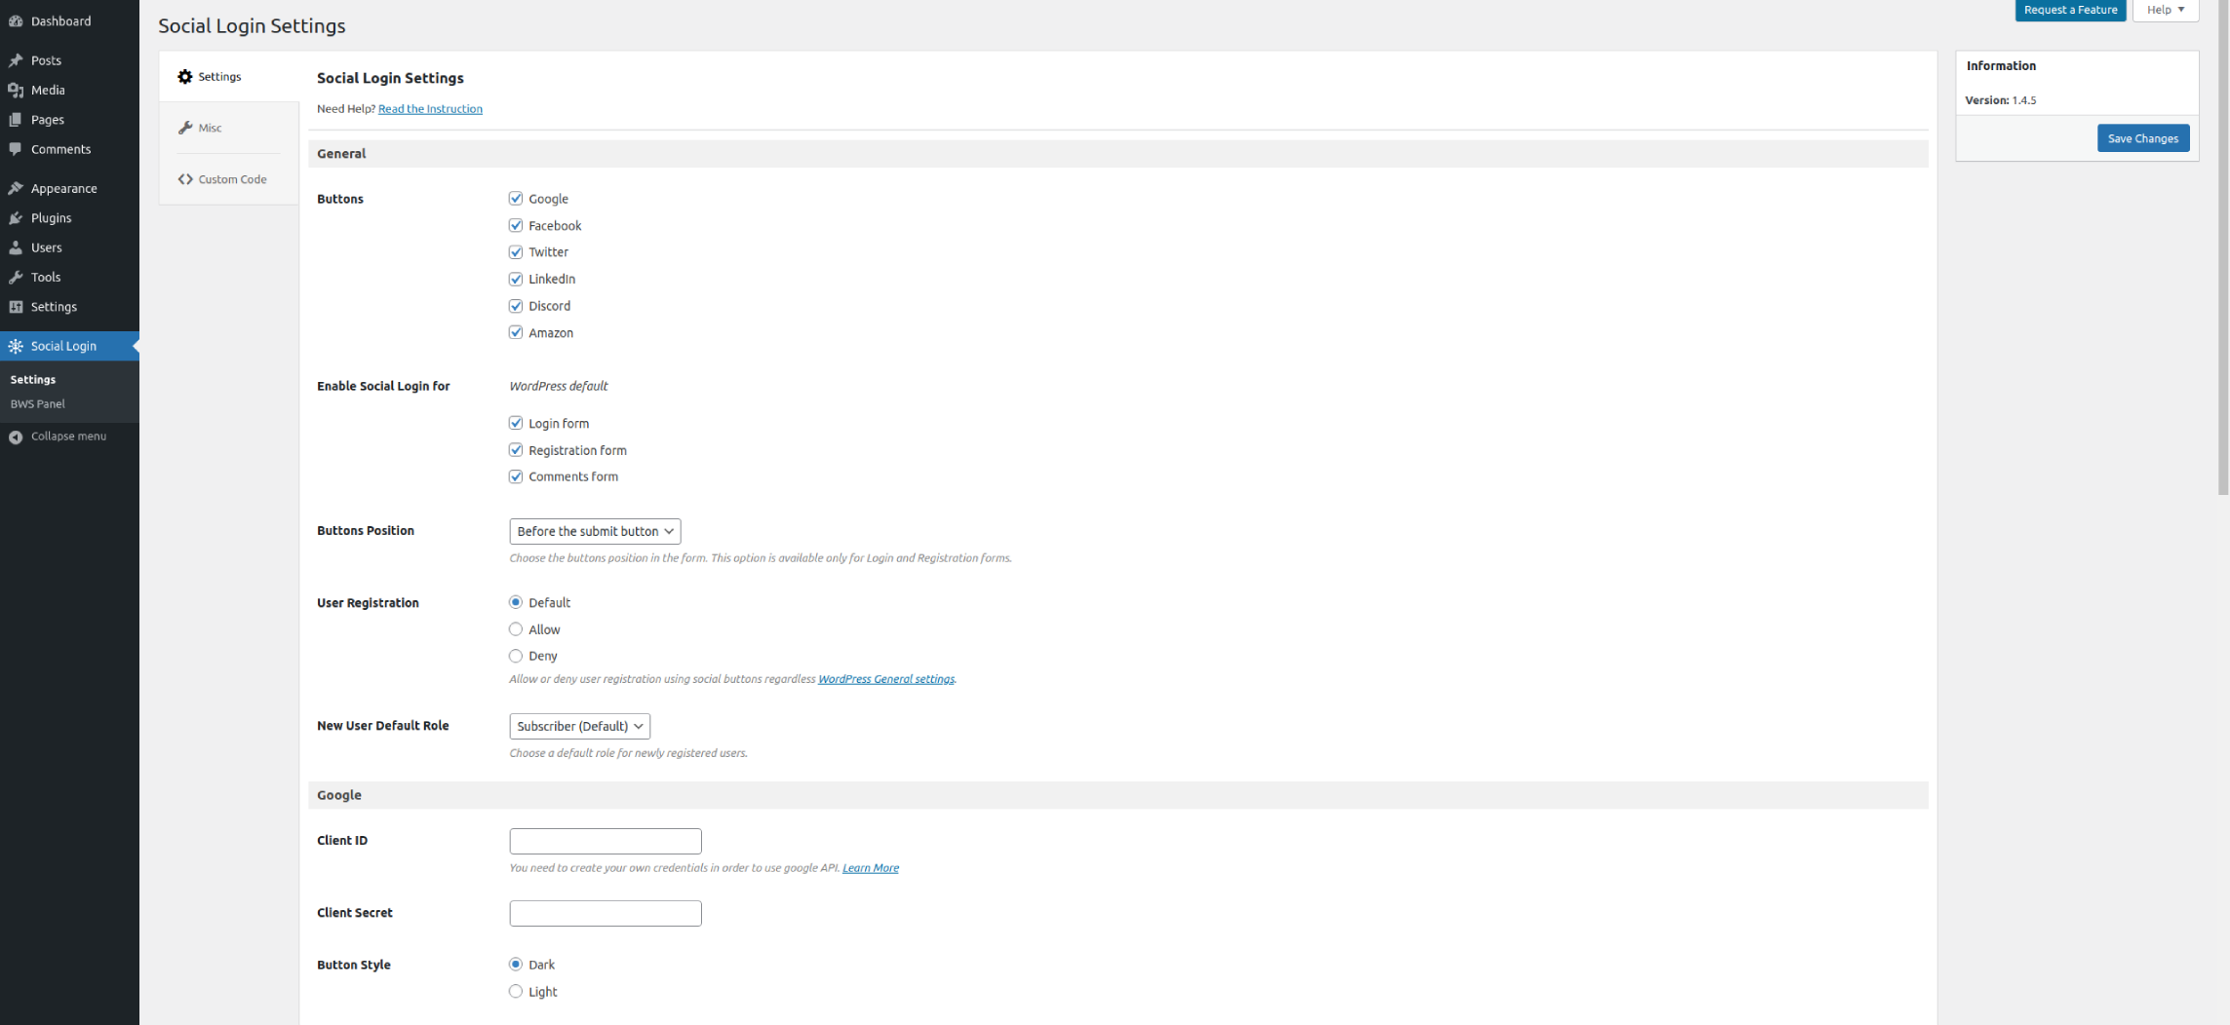
Task: Open Settings submenu under Social Login
Action: (x=33, y=379)
